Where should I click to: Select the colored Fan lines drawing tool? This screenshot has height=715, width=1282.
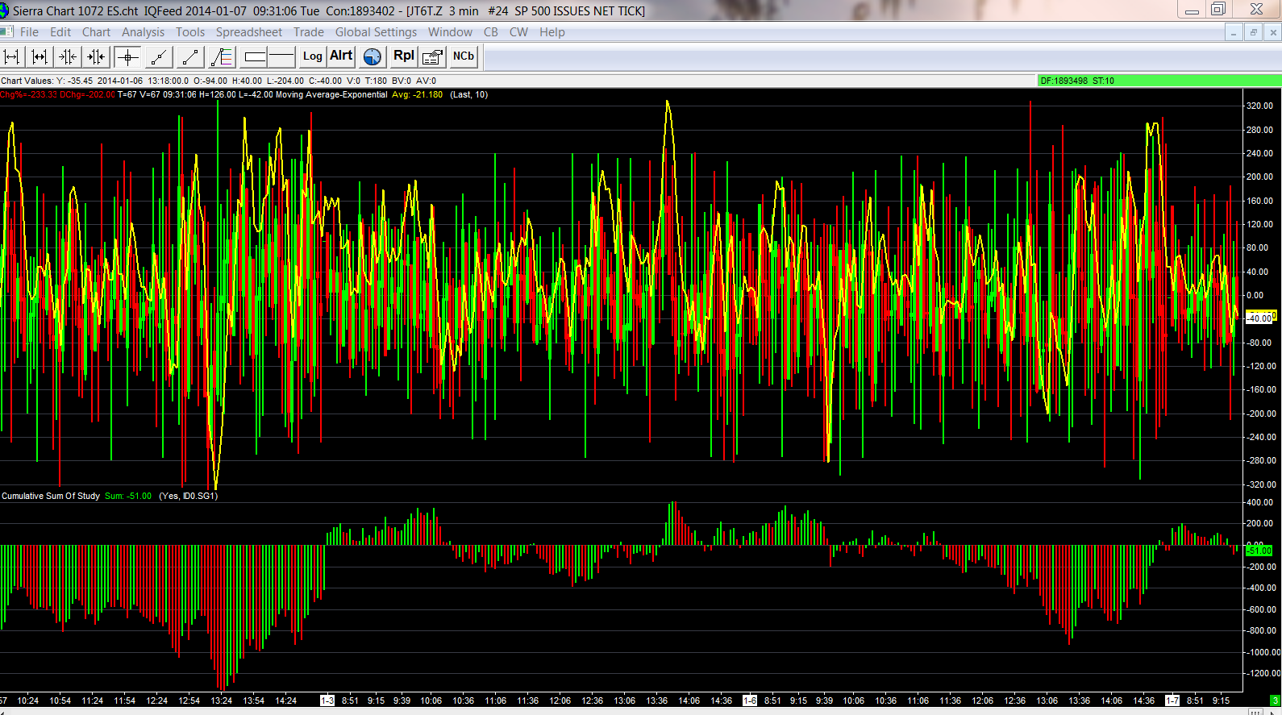221,56
